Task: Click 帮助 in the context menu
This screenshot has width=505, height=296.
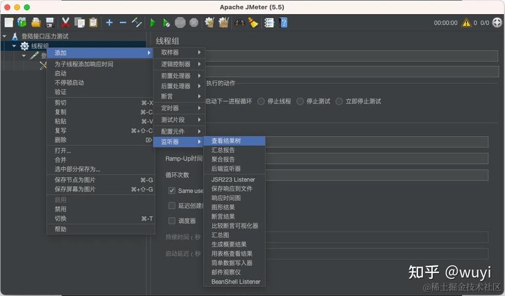Action: point(101,229)
